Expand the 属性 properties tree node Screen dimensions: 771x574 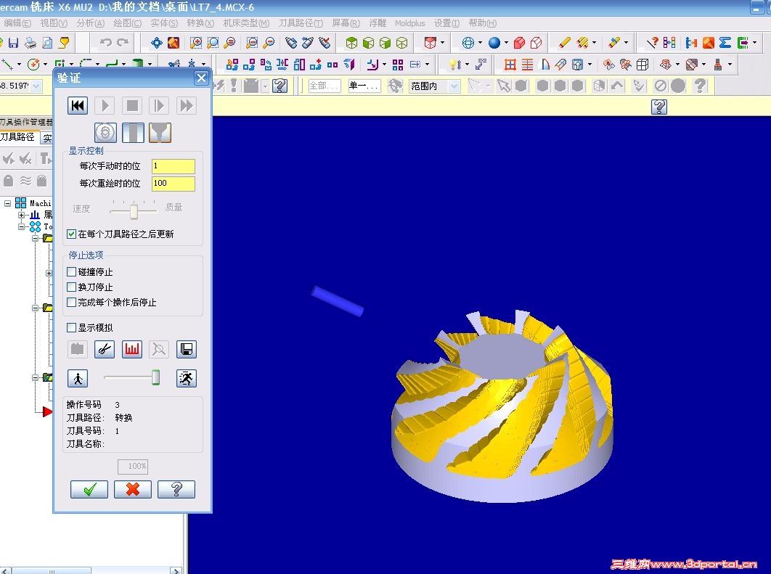(x=21, y=216)
